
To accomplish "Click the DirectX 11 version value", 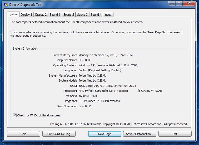I will click(x=85, y=106).
